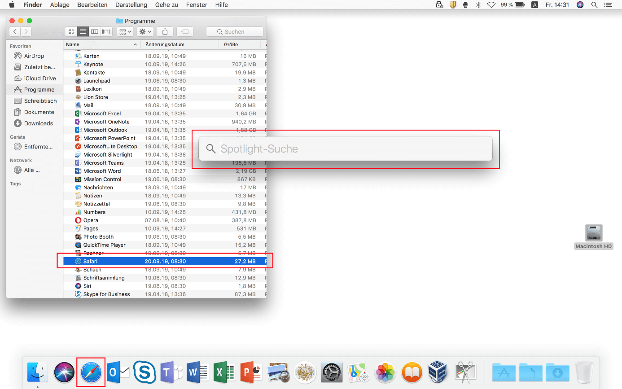Select the Safari row in the list
Image resolution: width=622 pixels, height=389 pixels.
coord(165,261)
